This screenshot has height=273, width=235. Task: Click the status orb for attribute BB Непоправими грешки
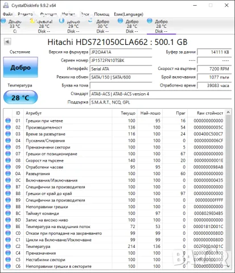(8, 206)
